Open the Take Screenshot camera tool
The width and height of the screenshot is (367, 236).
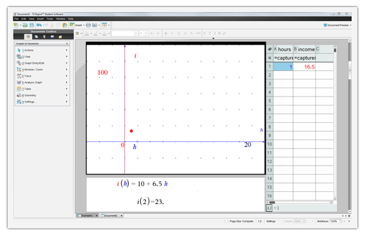click(95, 25)
